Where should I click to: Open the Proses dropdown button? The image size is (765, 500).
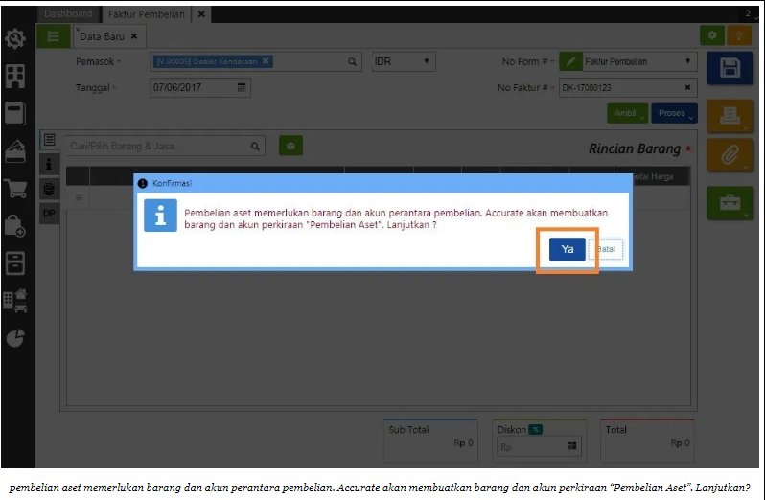click(x=674, y=113)
